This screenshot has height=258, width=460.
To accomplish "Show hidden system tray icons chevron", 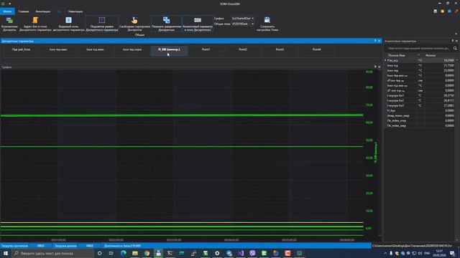I will [x=385, y=253].
